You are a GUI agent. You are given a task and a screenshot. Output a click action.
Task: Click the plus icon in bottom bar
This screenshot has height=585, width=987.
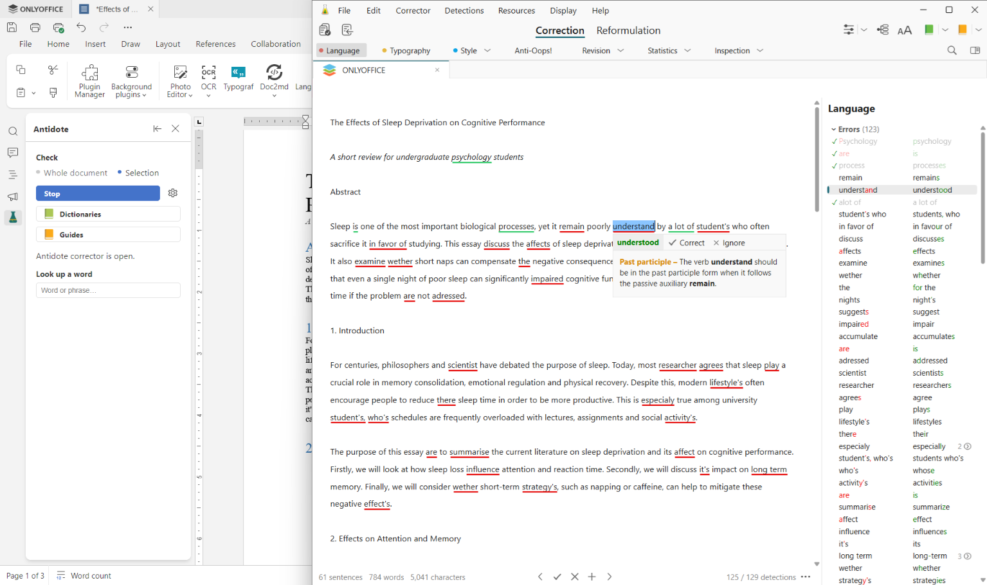592,577
